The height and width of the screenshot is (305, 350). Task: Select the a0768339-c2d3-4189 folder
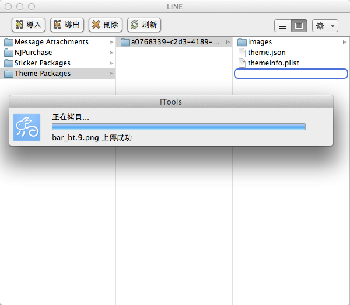coord(174,42)
